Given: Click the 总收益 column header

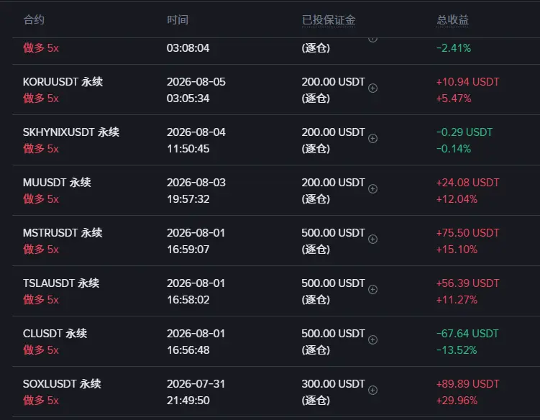Looking at the screenshot, I should [x=452, y=20].
